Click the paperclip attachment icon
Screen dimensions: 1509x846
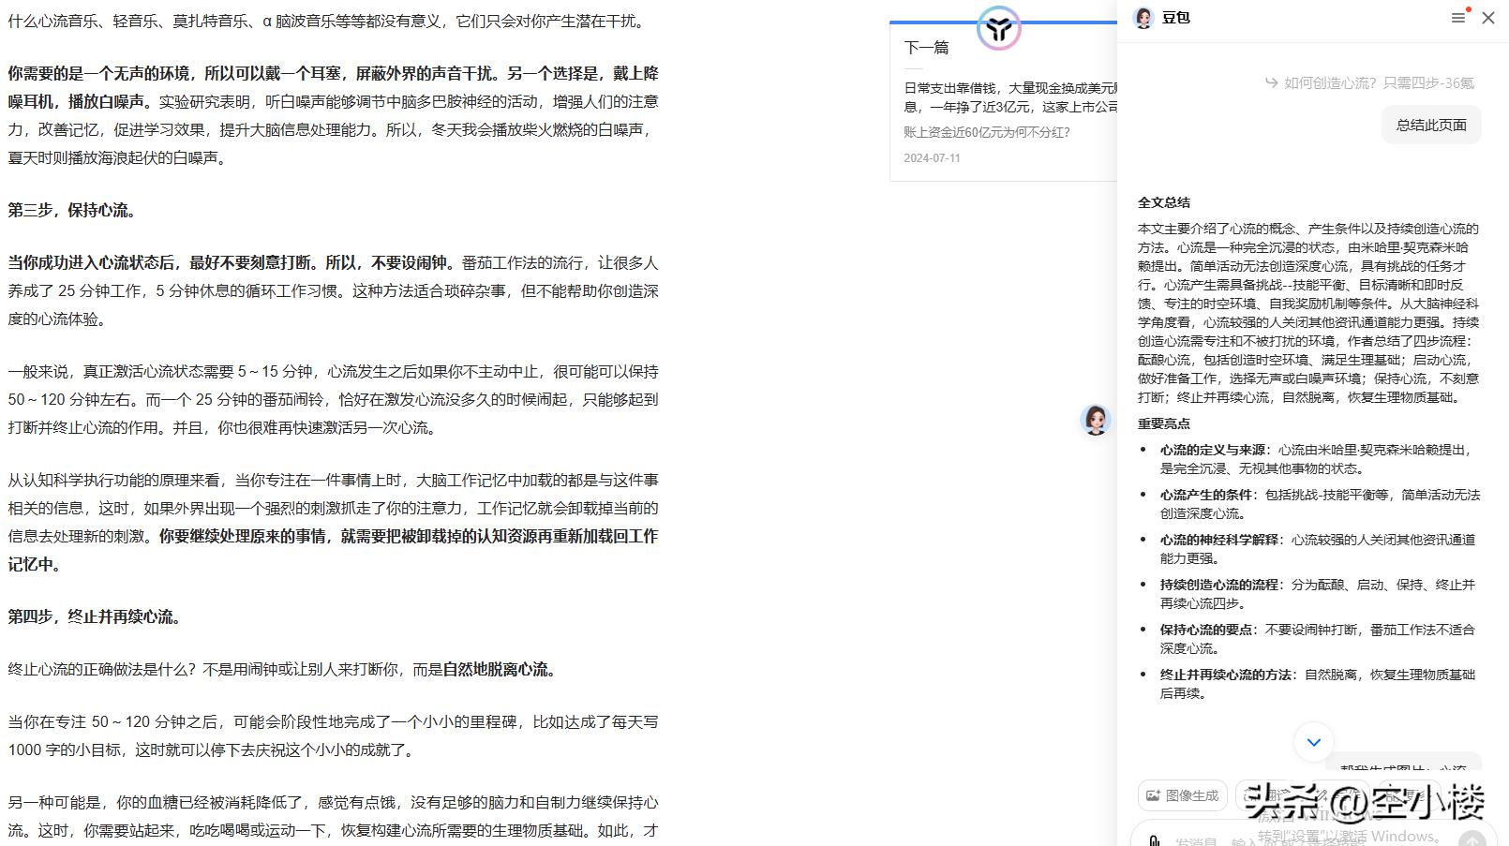[1155, 841]
